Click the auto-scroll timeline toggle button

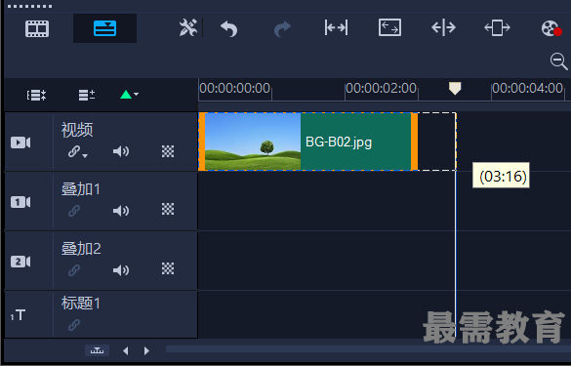coord(97,350)
